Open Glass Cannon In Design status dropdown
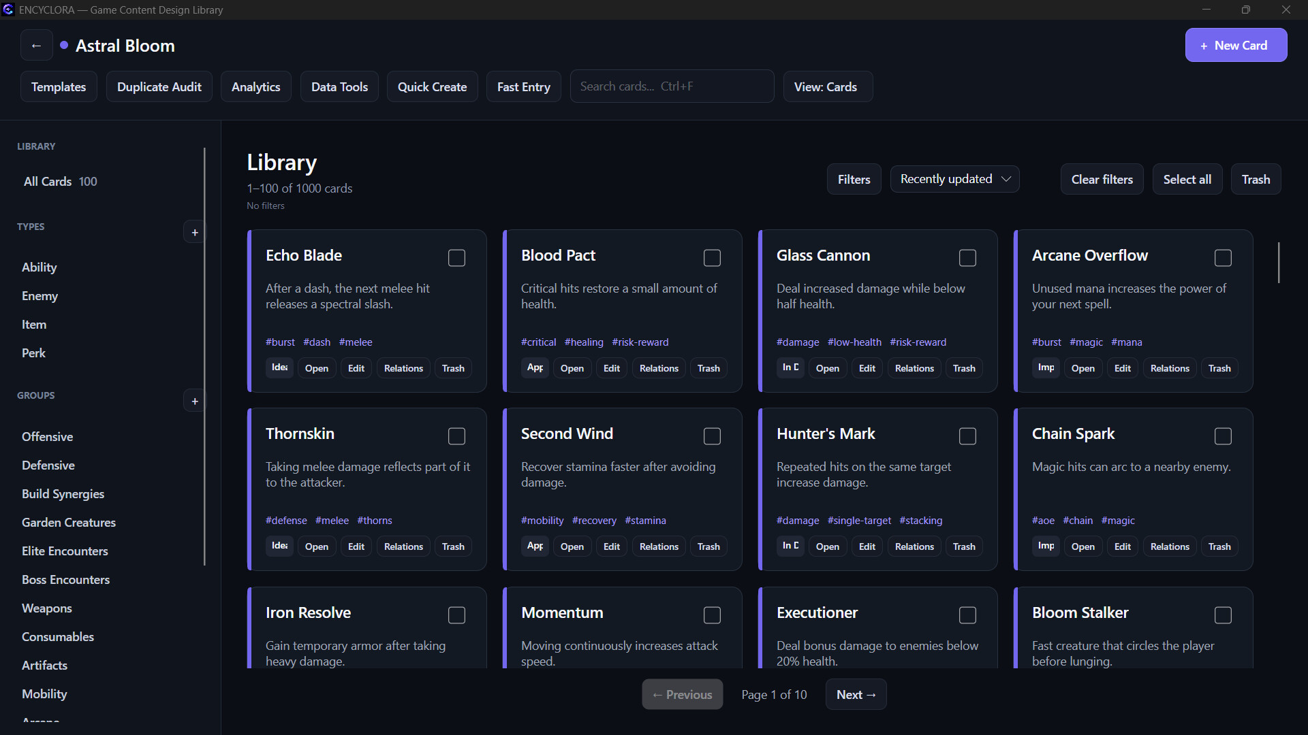The image size is (1308, 735). pos(790,367)
